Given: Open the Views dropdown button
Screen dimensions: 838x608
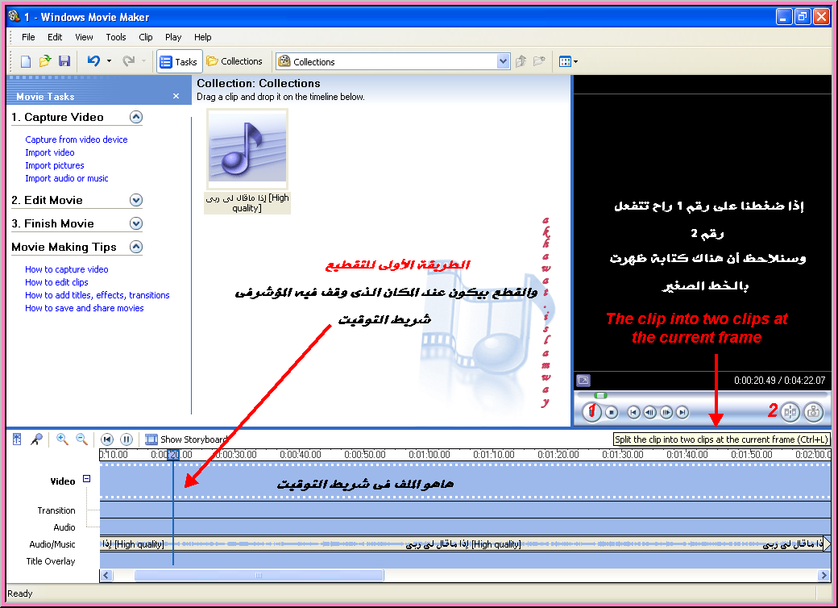Looking at the screenshot, I should [568, 61].
